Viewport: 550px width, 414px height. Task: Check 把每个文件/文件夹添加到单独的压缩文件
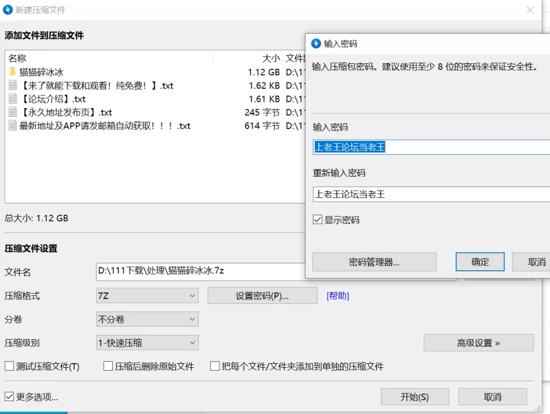click(x=214, y=367)
